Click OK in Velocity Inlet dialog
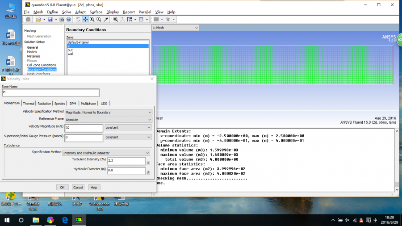 click(x=62, y=187)
